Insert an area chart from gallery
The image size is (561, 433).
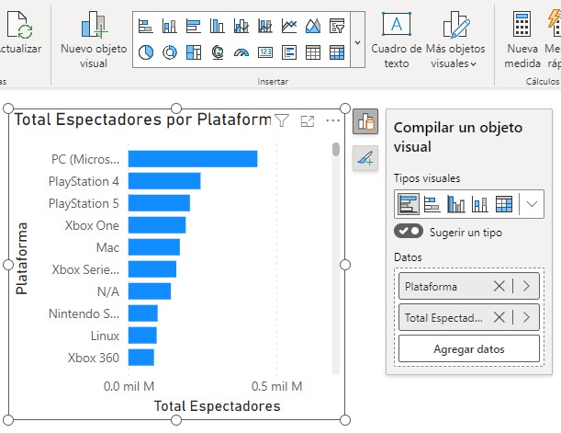(x=313, y=26)
